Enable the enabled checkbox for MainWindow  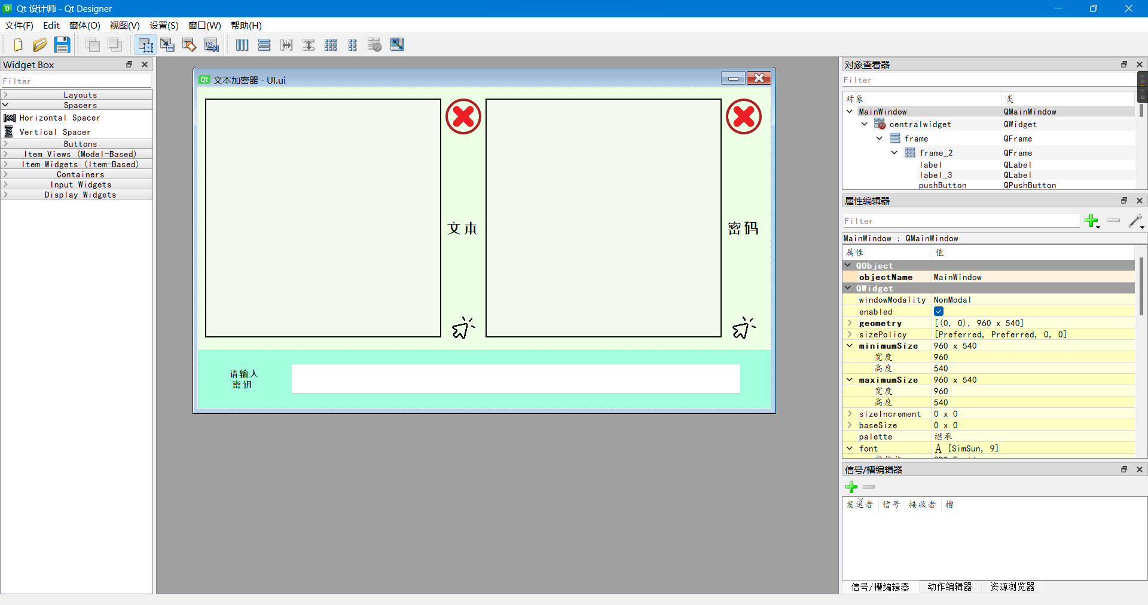pyautogui.click(x=938, y=311)
